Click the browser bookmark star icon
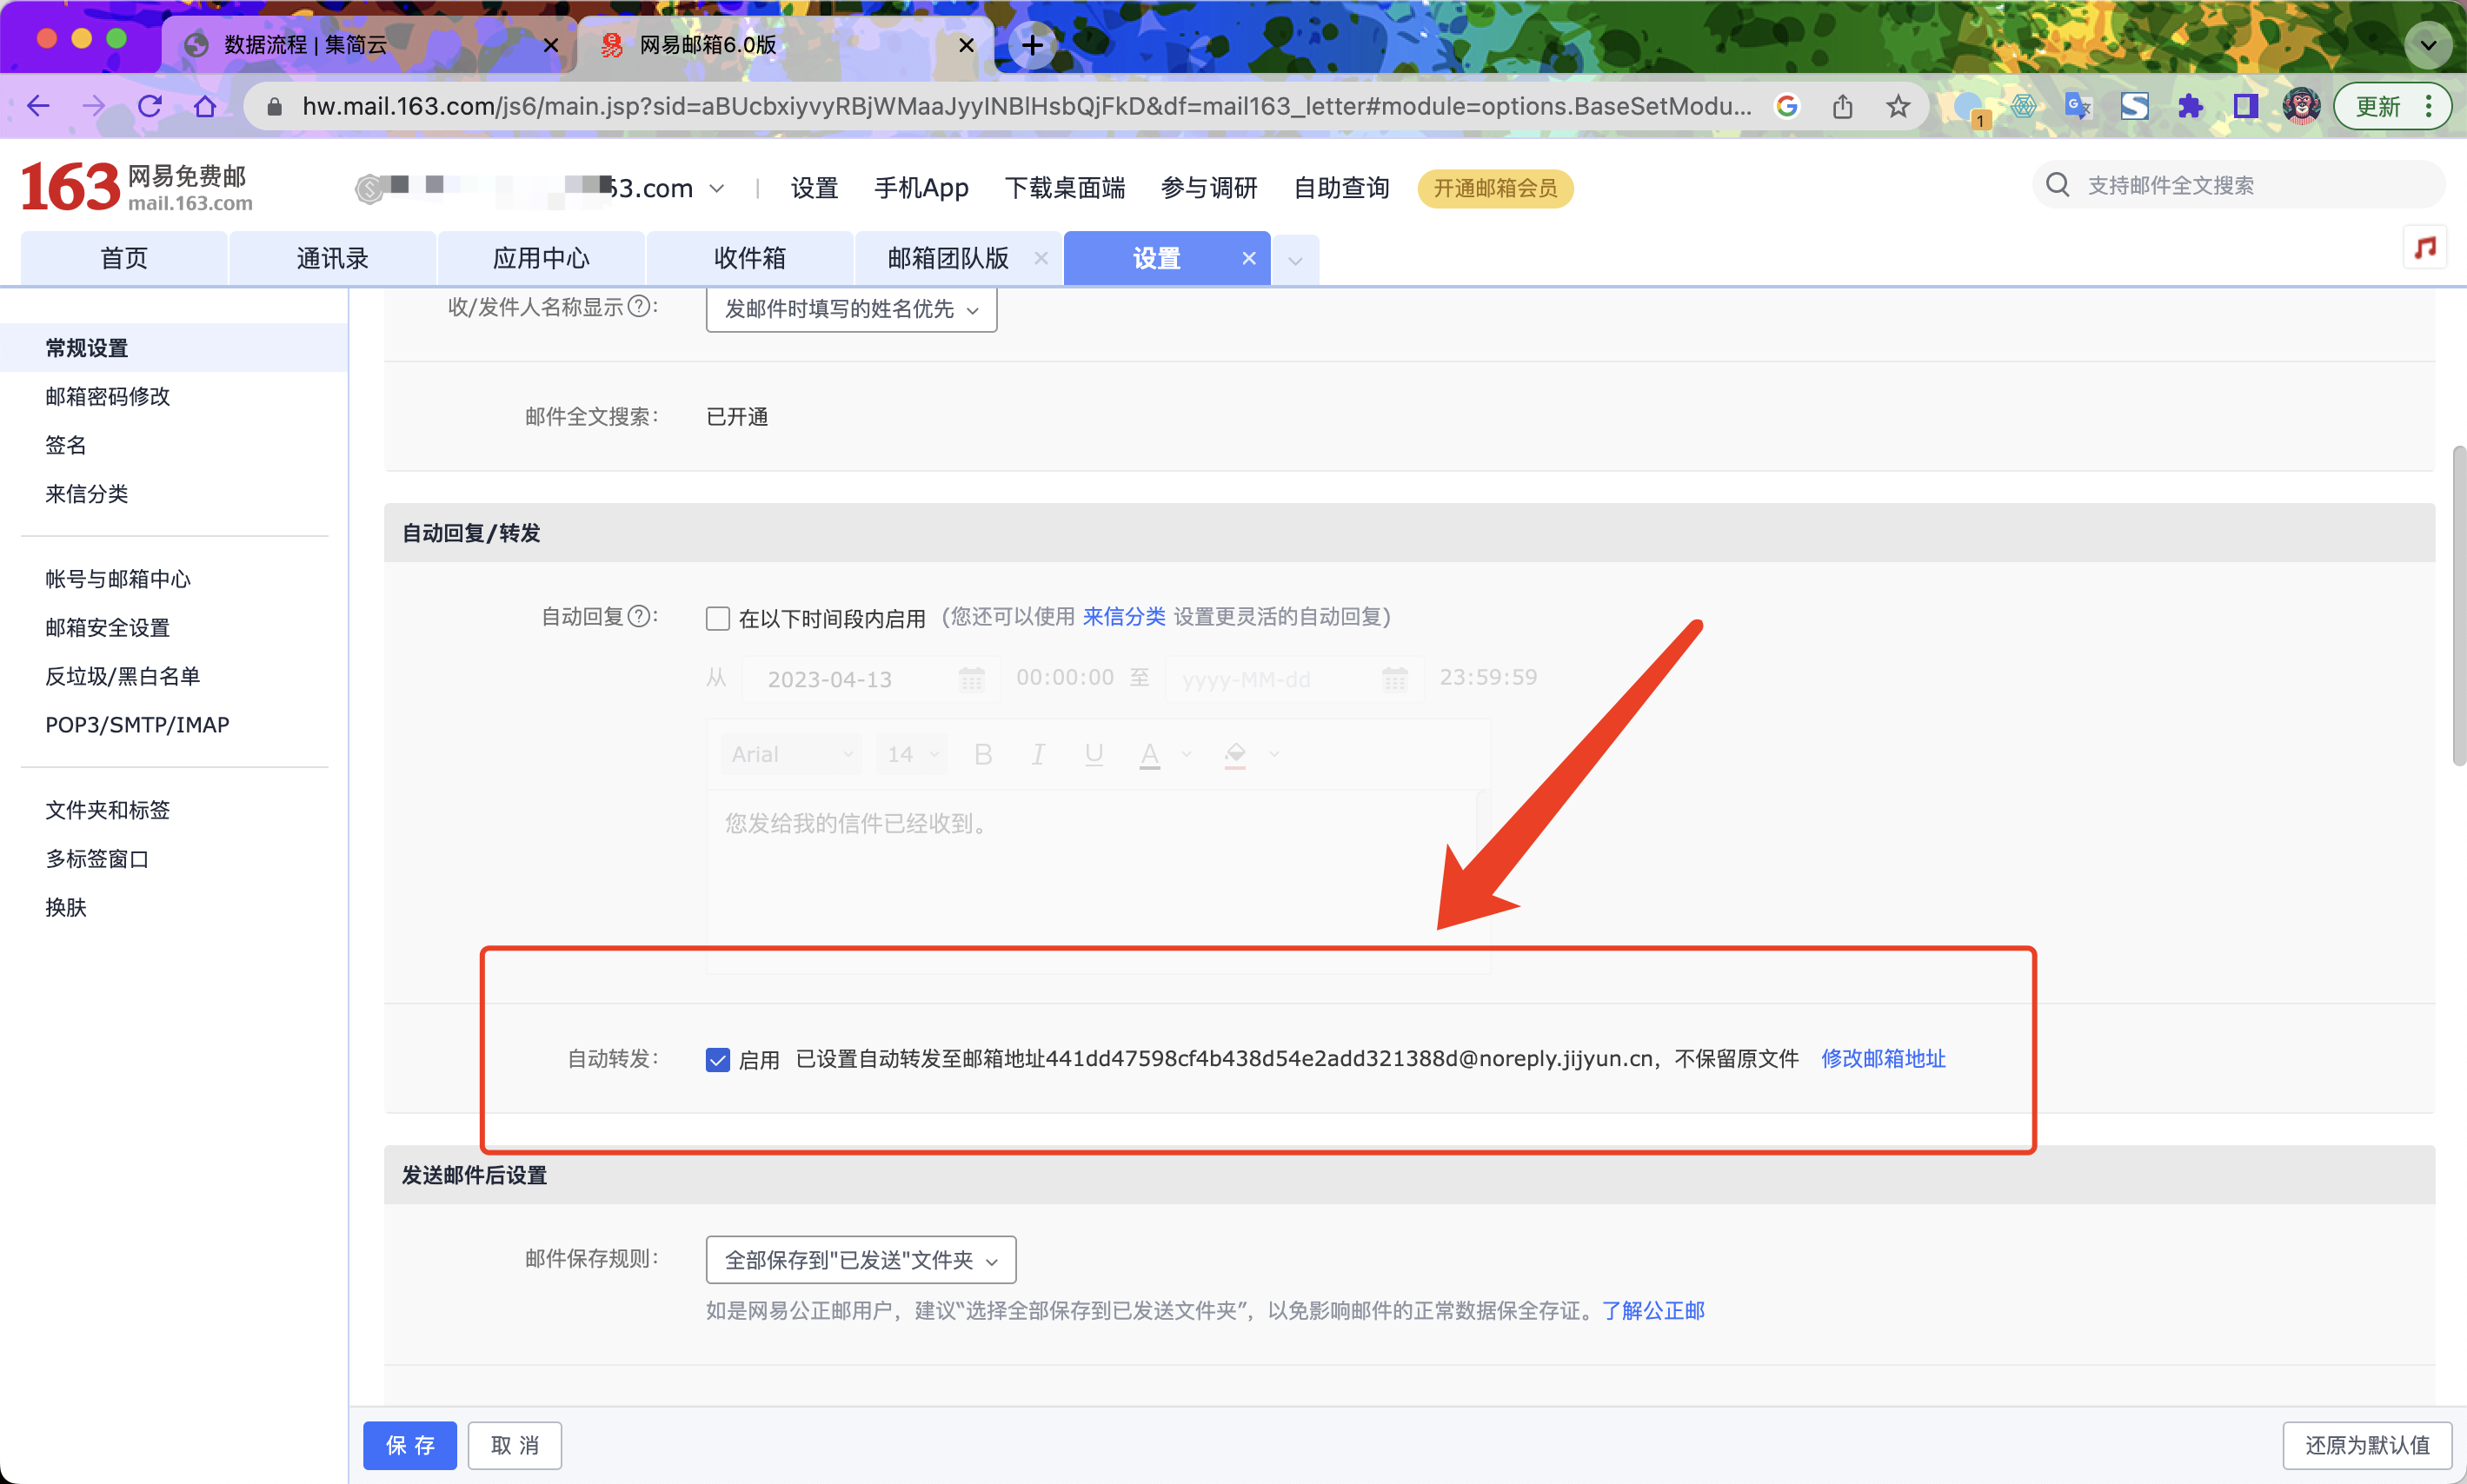 tap(1898, 106)
